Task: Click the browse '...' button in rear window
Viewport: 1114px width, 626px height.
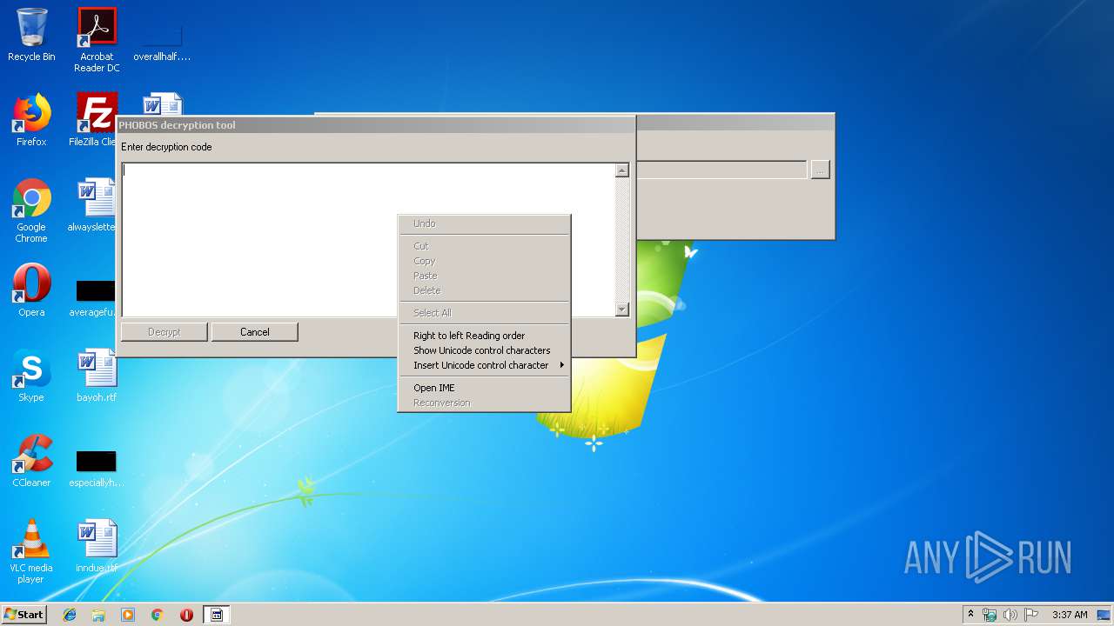Action: (820, 170)
